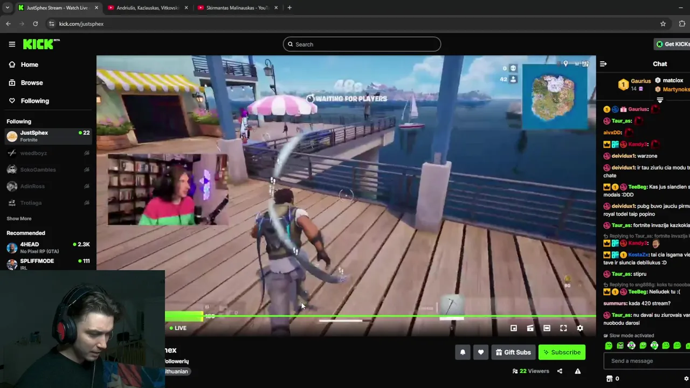Click the first green emote in chat bar
Viewport: 690px width, 388px height.
click(x=609, y=346)
